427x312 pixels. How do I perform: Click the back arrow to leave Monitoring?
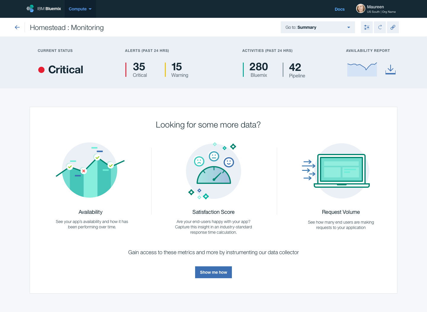(17, 27)
